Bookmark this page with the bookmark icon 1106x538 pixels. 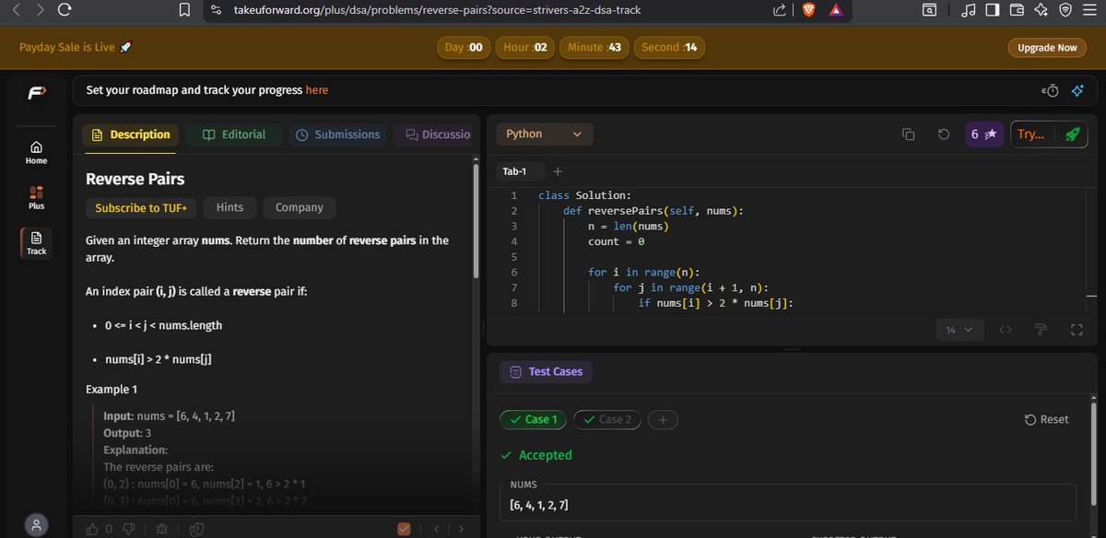[184, 10]
